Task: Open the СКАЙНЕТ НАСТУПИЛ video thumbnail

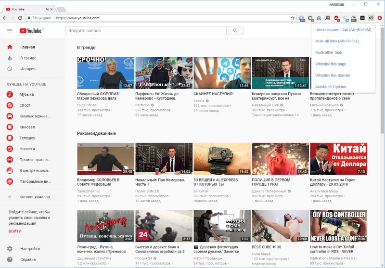Action: [222, 73]
